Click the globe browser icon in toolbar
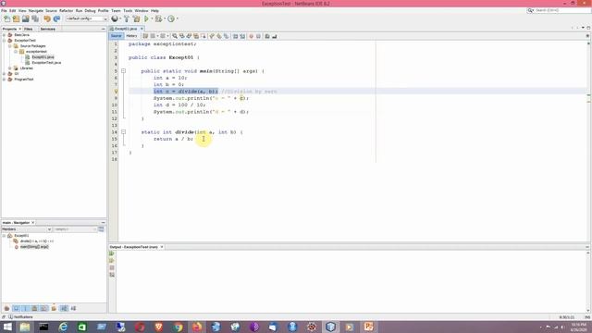The image size is (592, 333). [114, 18]
